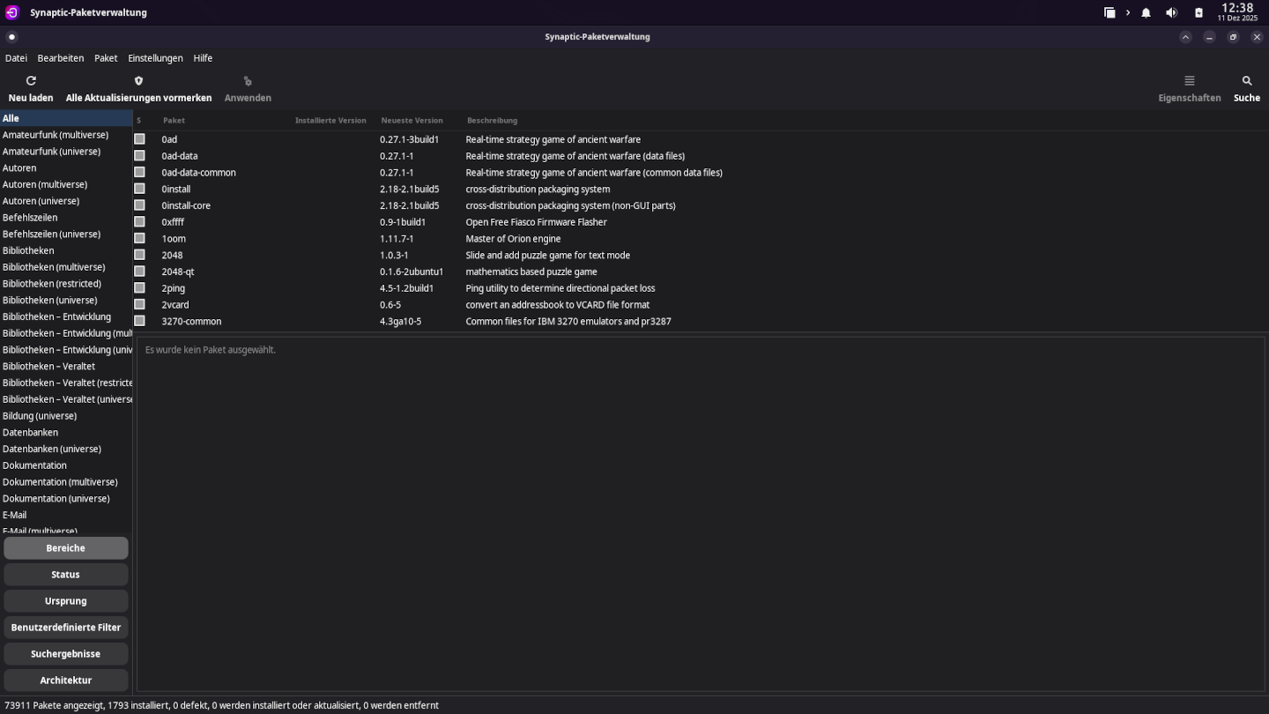Switch filter to Status view

(66, 575)
